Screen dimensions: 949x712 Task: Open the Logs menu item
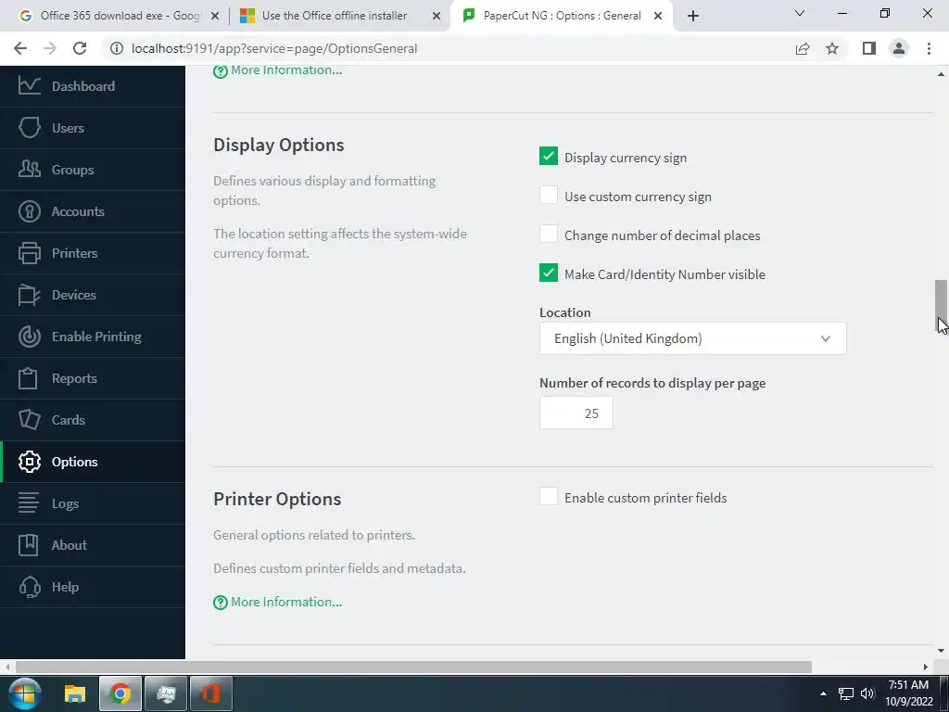click(93, 503)
